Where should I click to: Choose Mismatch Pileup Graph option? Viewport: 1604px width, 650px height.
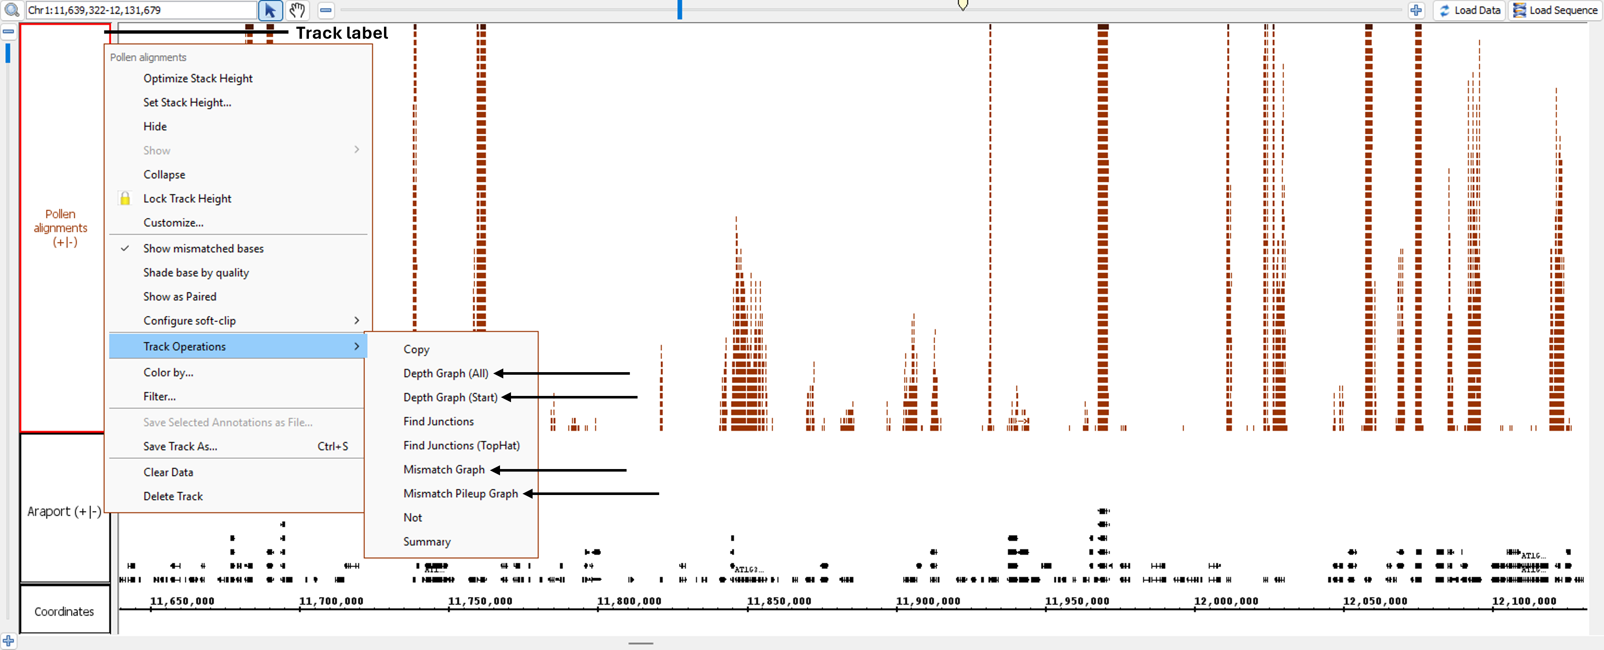[x=461, y=493]
